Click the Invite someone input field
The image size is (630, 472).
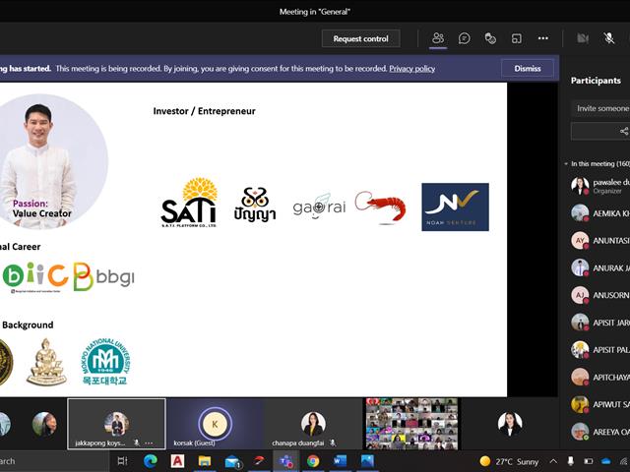click(600, 108)
